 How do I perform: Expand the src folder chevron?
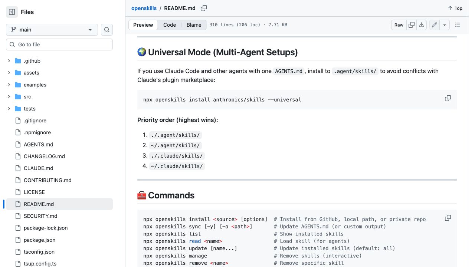[x=9, y=96]
